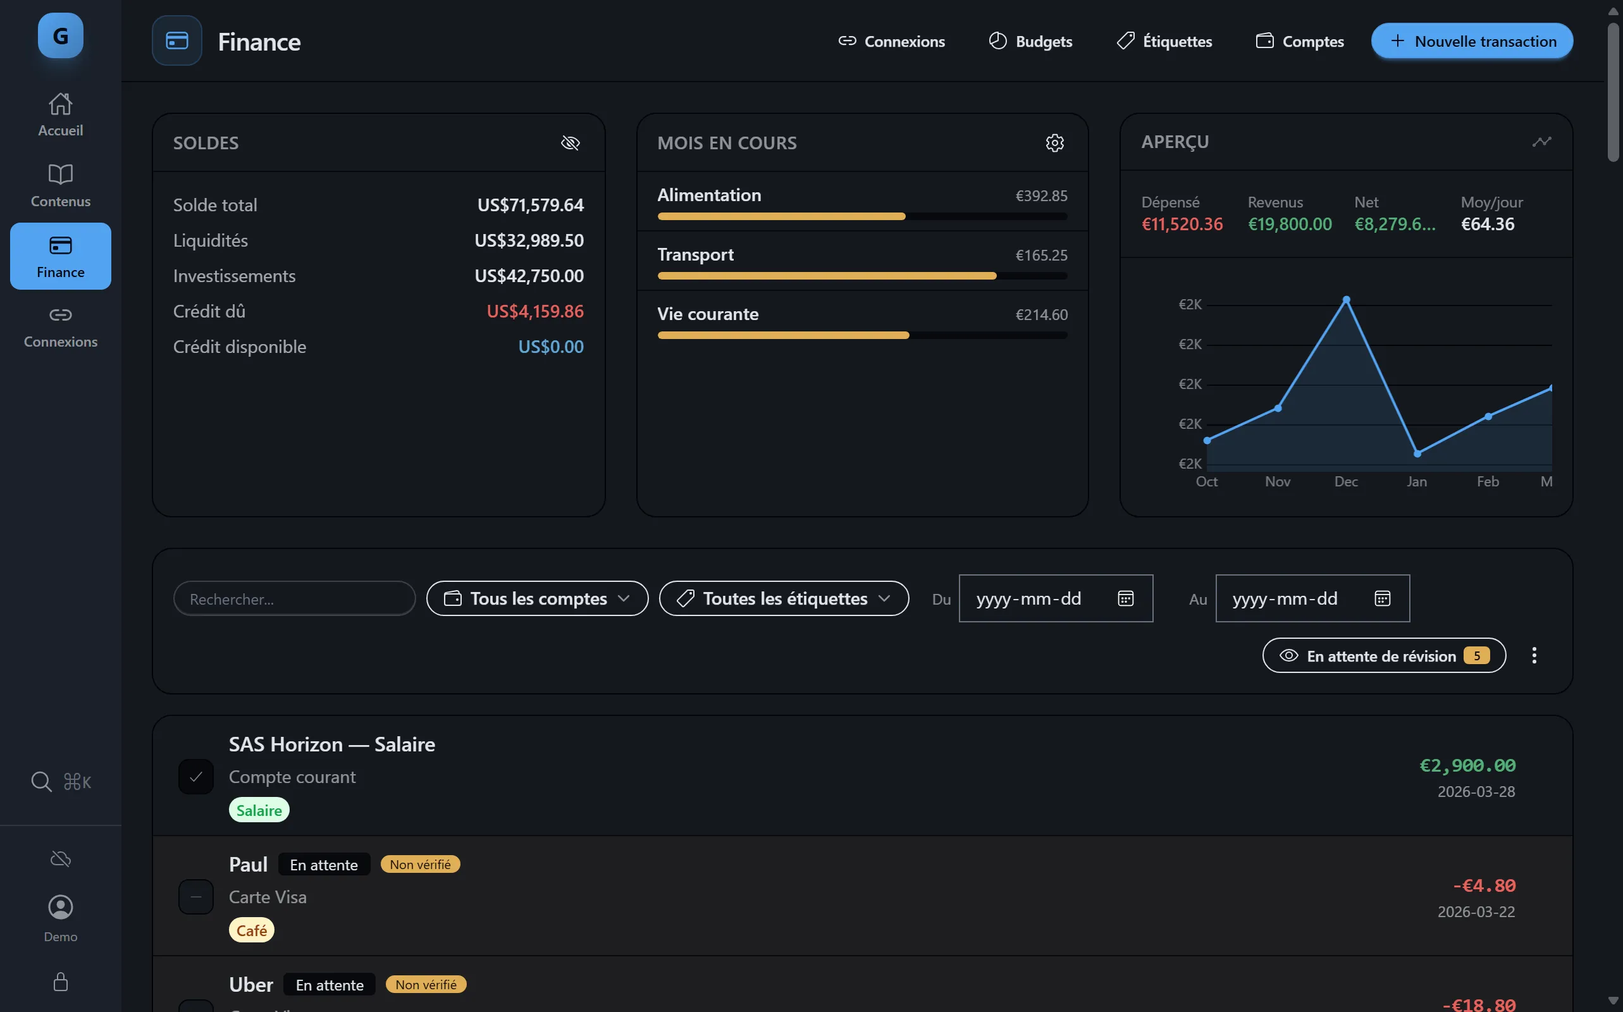Go to Accueil via the home icon
The height and width of the screenshot is (1012, 1623).
[x=59, y=113]
